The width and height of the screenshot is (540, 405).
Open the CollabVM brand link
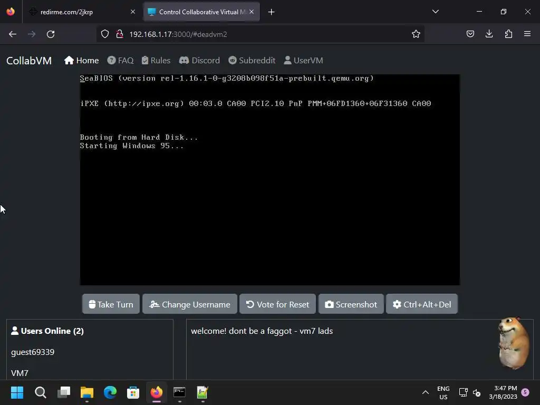coord(29,61)
